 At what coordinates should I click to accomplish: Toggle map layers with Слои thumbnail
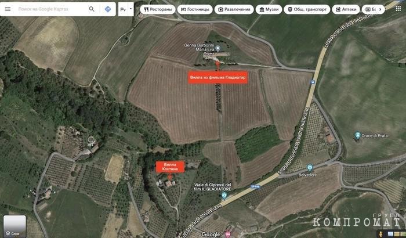tap(14, 226)
